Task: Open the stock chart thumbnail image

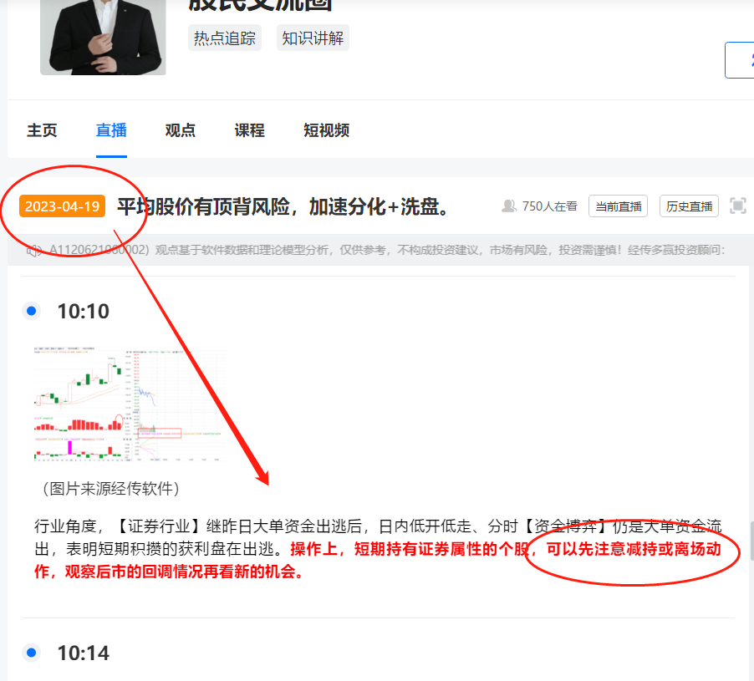Action: (x=130, y=404)
